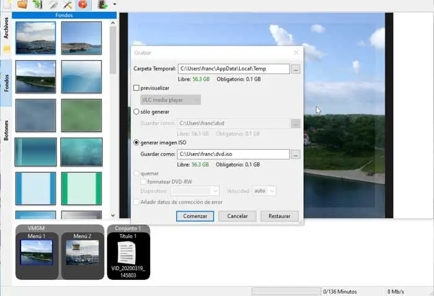This screenshot has height=296, width=434.
Task: Select the Menú 2 thumbnail
Action: (82, 252)
